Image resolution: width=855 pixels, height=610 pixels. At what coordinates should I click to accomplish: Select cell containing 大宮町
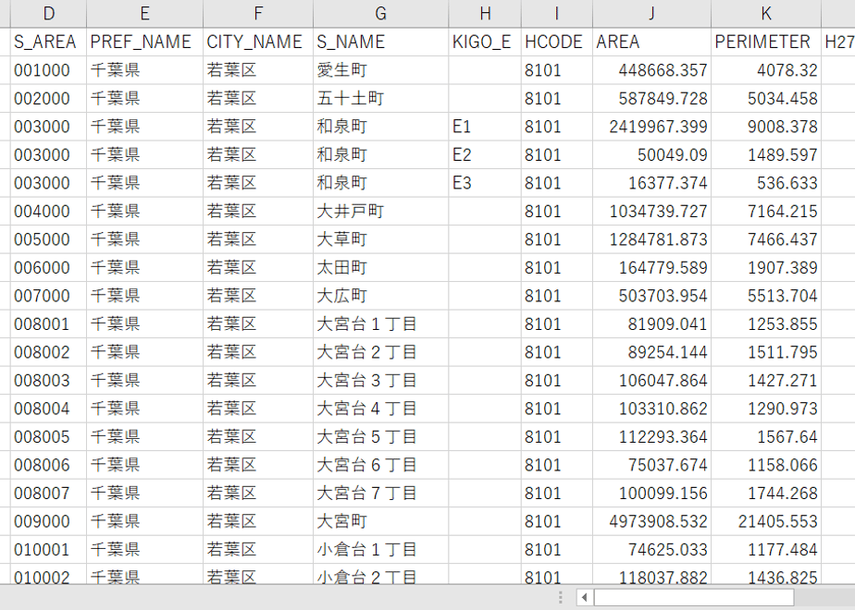tap(380, 521)
